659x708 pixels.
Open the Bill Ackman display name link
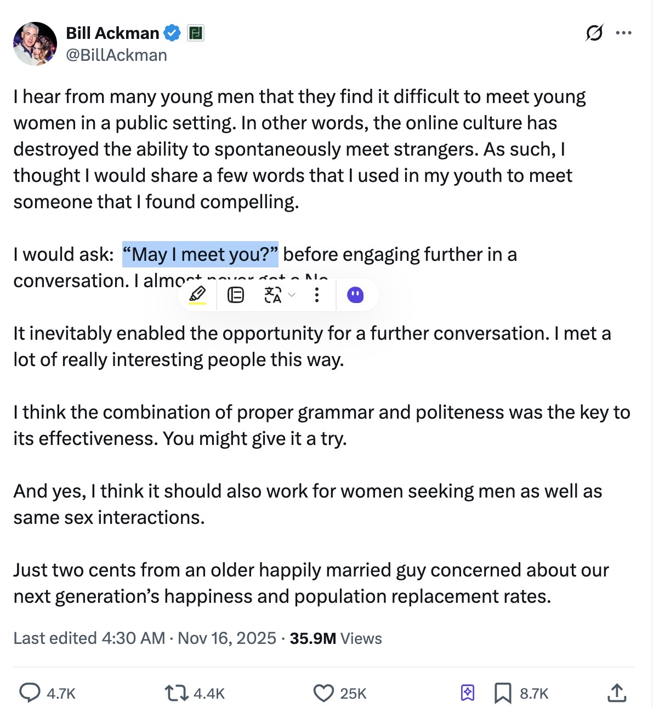112,33
